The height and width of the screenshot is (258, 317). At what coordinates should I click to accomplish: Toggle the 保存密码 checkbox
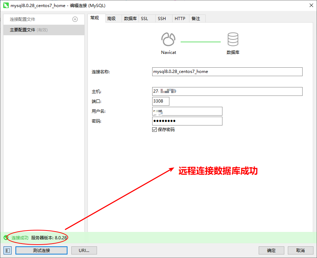pos(154,130)
